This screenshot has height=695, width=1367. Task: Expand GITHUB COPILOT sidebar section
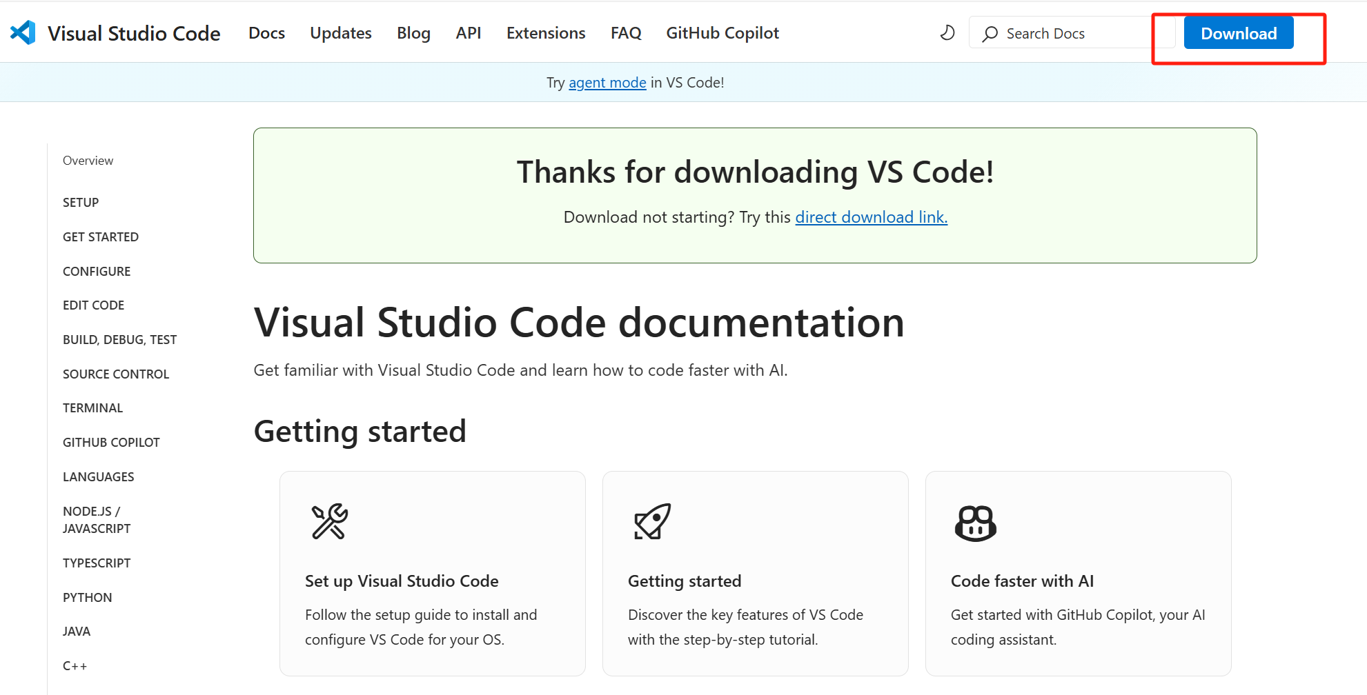111,443
